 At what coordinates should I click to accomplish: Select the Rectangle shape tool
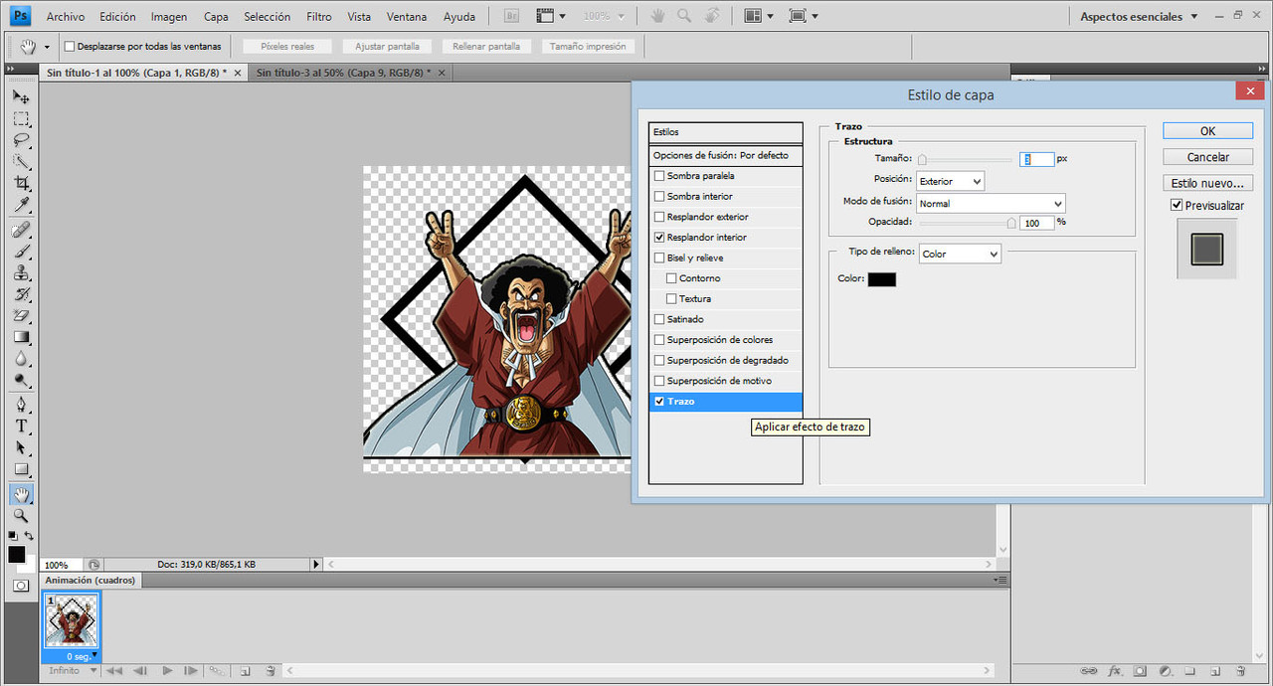pos(21,470)
